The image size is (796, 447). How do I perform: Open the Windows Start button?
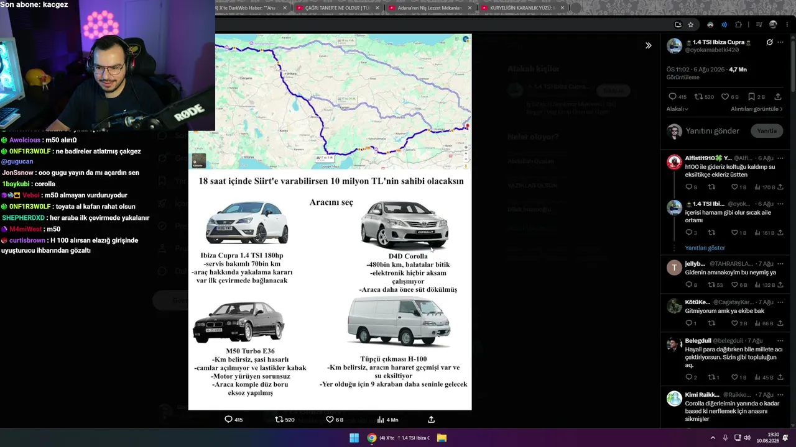tap(354, 438)
